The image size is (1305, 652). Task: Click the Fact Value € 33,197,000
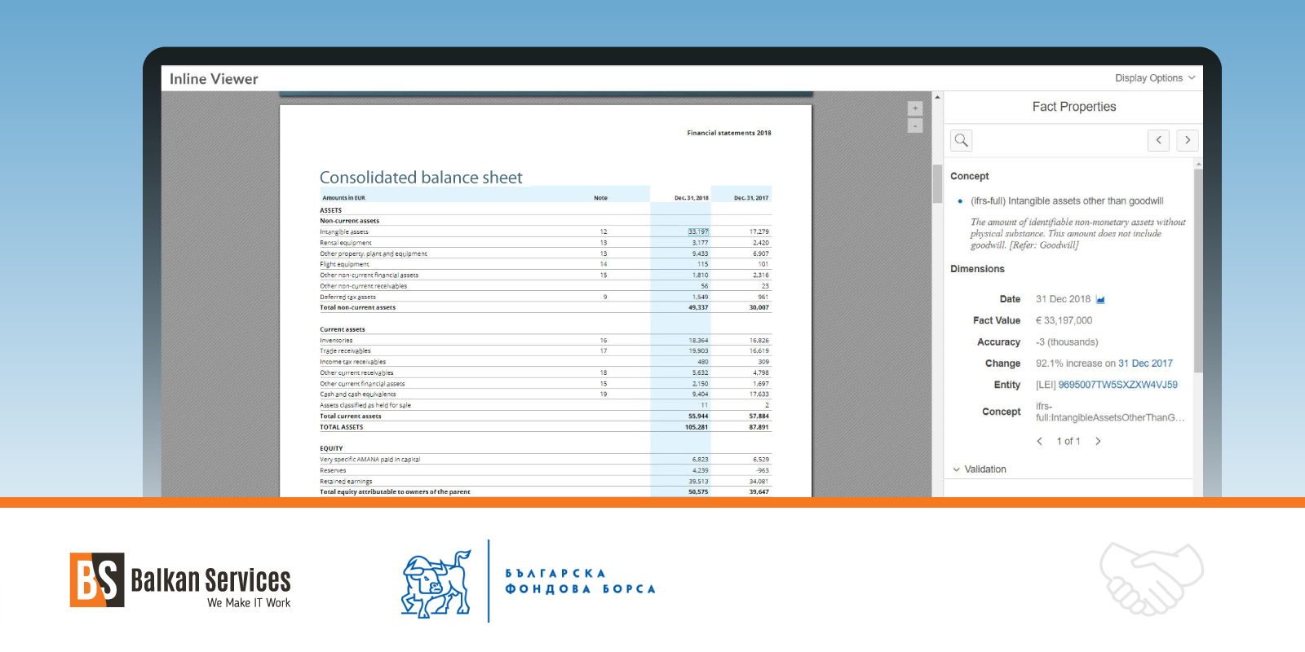coord(1064,320)
